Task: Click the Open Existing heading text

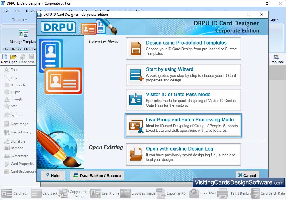Action: (106, 147)
